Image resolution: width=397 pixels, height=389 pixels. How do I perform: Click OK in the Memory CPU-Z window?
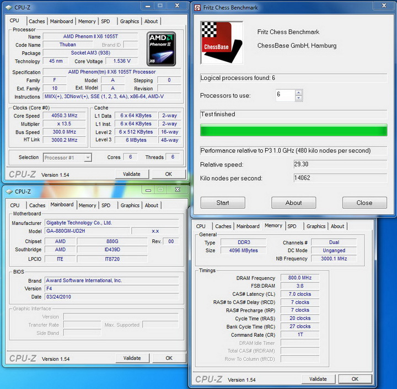point(355,379)
